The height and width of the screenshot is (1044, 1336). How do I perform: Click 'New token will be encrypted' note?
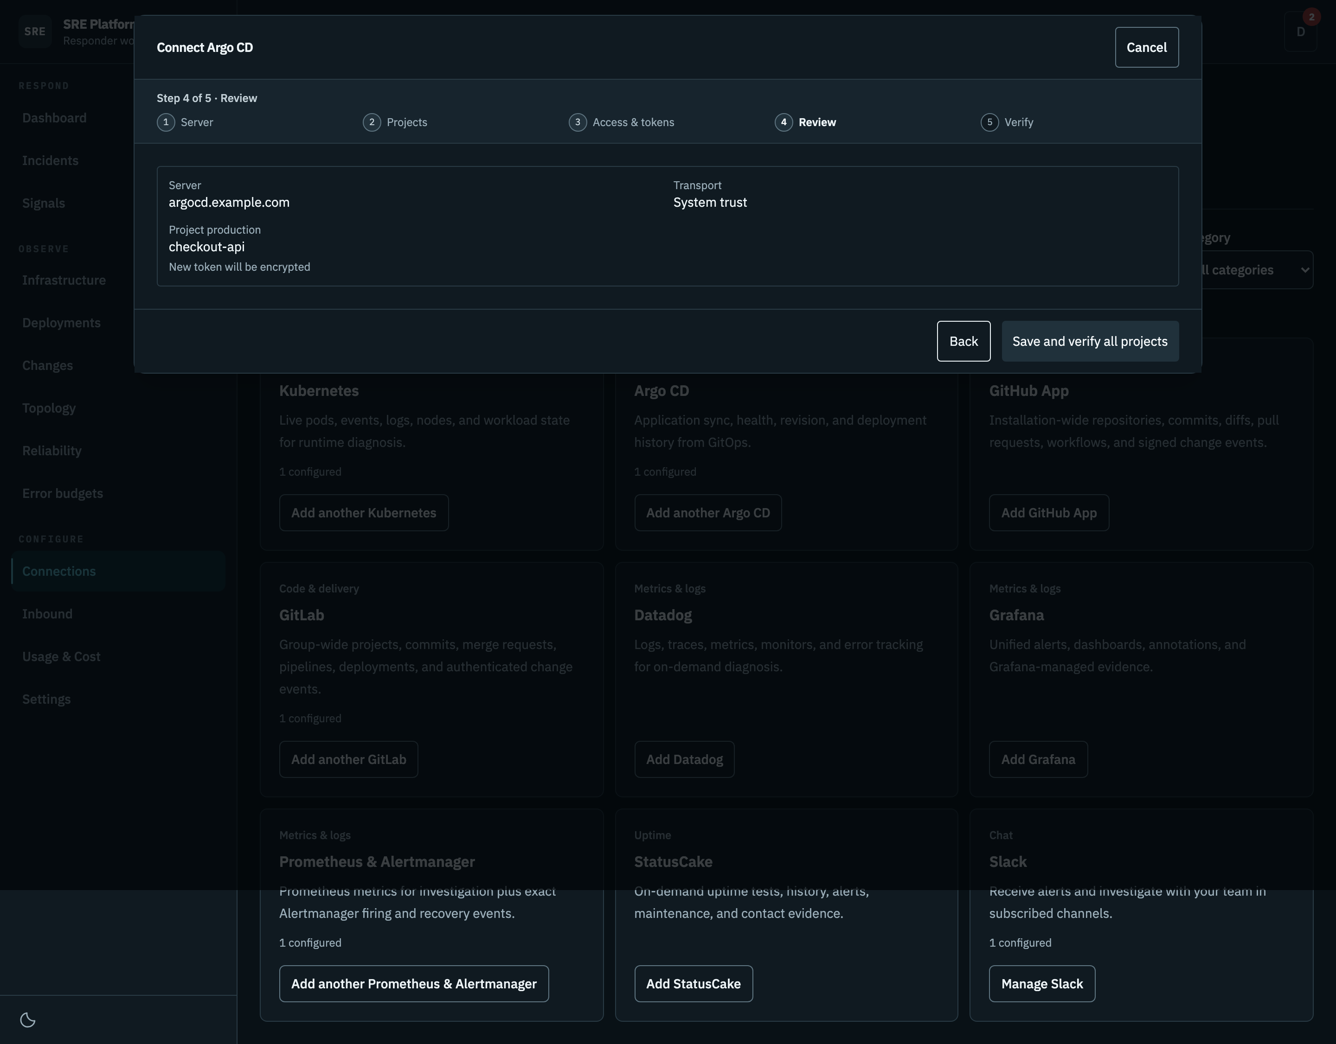click(x=240, y=267)
